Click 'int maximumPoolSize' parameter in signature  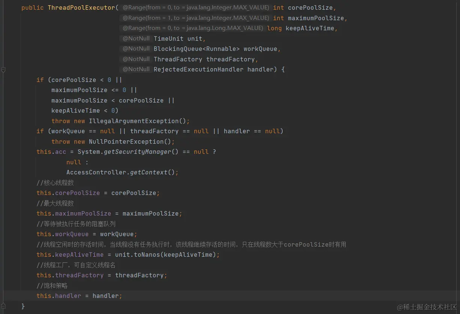point(309,18)
